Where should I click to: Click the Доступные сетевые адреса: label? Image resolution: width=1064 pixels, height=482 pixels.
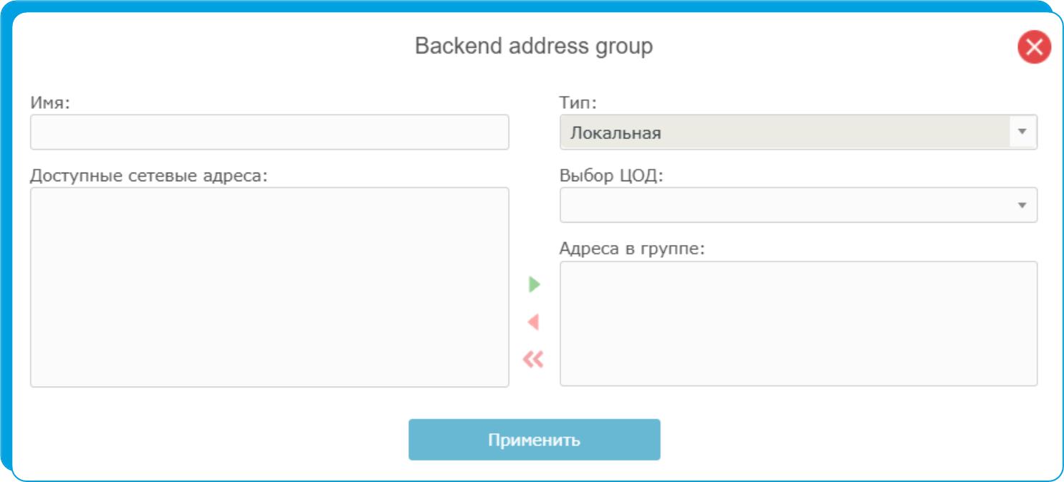coord(148,175)
